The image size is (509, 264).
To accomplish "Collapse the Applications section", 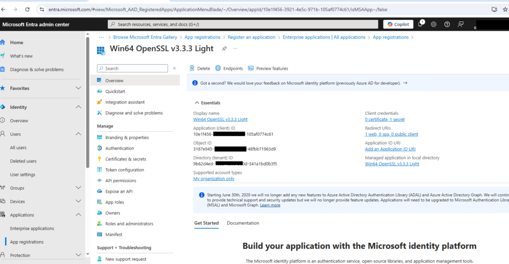I will 78,215.
